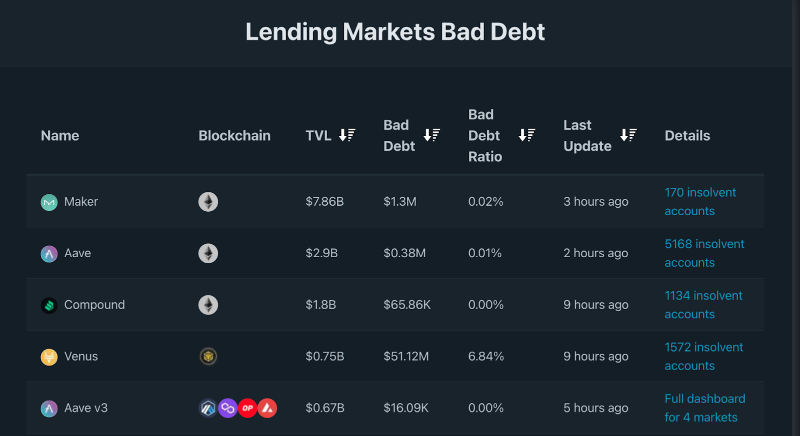Viewport: 800px width, 436px height.
Task: Sort by Bad Debt Ratio column
Action: pos(526,135)
